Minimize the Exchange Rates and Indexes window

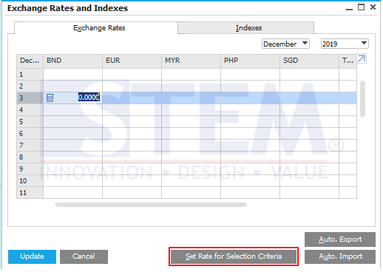click(x=349, y=8)
